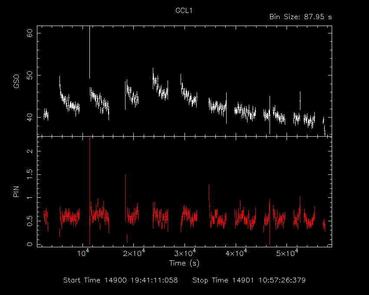Click PIN axis tick value 2
This screenshot has height=295, width=369.
point(30,151)
